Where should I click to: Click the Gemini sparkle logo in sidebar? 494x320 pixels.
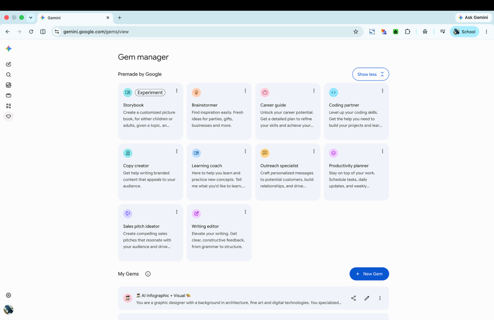(9, 49)
